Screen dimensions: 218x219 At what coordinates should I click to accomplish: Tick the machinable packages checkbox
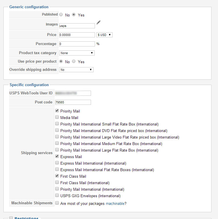pos(57,203)
